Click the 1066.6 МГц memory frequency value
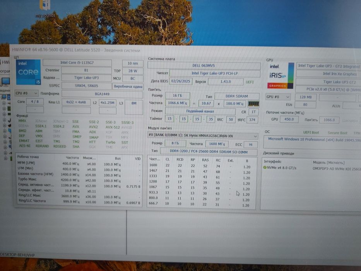Image resolution: width=361 pixels, height=271 pixels. (x=178, y=103)
